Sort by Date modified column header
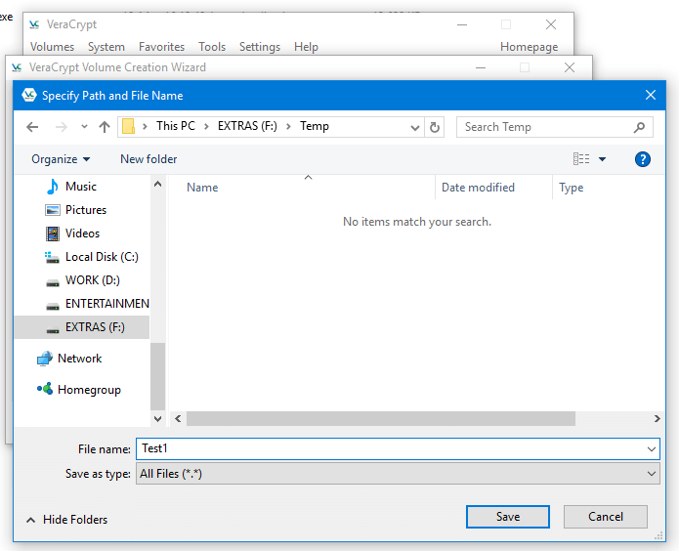679x551 pixels. pos(478,188)
